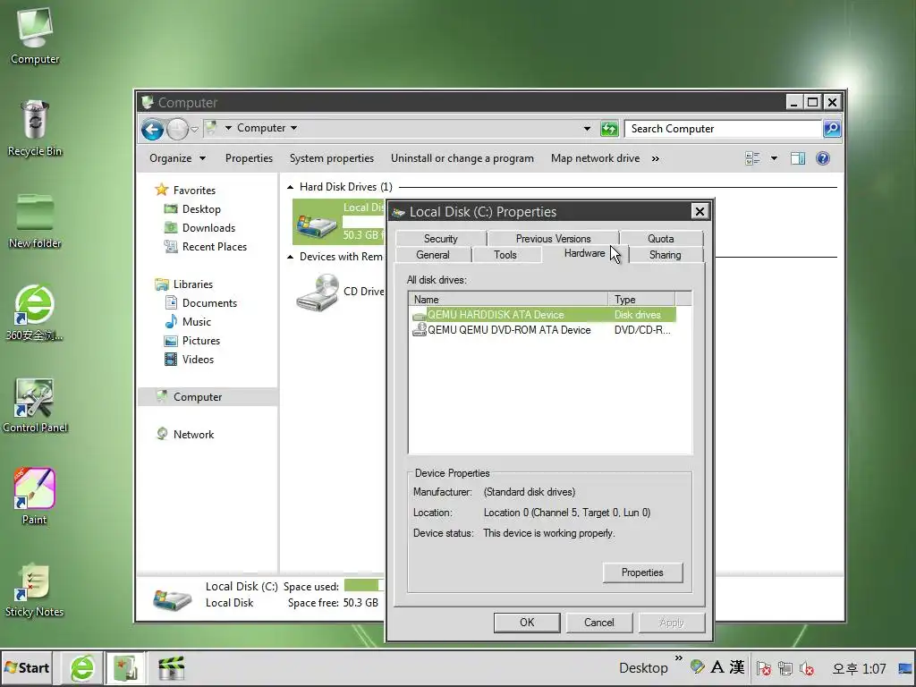Click the language A indicator in tray
This screenshot has height=687, width=916.
pyautogui.click(x=717, y=667)
